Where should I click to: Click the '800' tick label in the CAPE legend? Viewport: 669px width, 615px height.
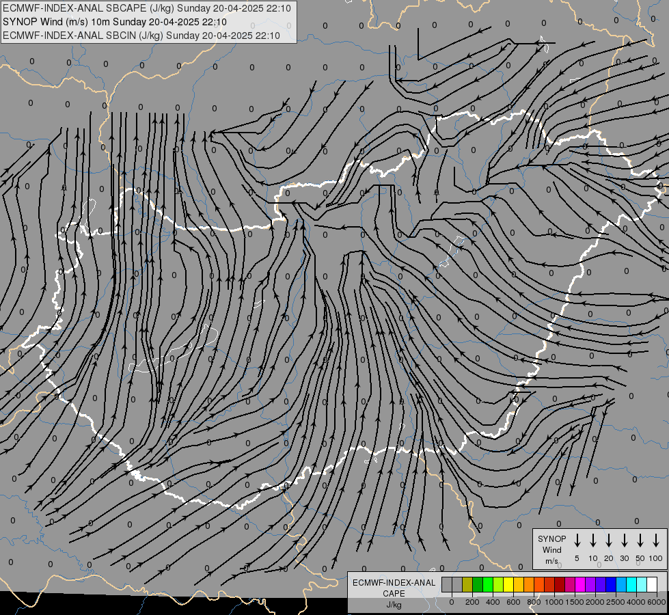click(534, 602)
